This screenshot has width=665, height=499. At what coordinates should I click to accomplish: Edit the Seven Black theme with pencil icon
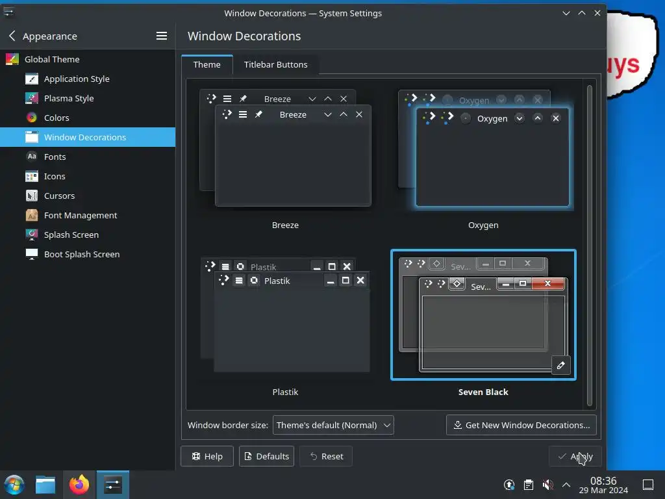coord(560,365)
